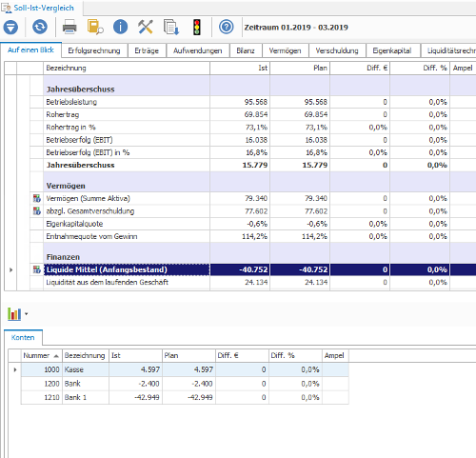Click Diff. % header in upper table
This screenshot has height=458, width=476.
coord(420,68)
